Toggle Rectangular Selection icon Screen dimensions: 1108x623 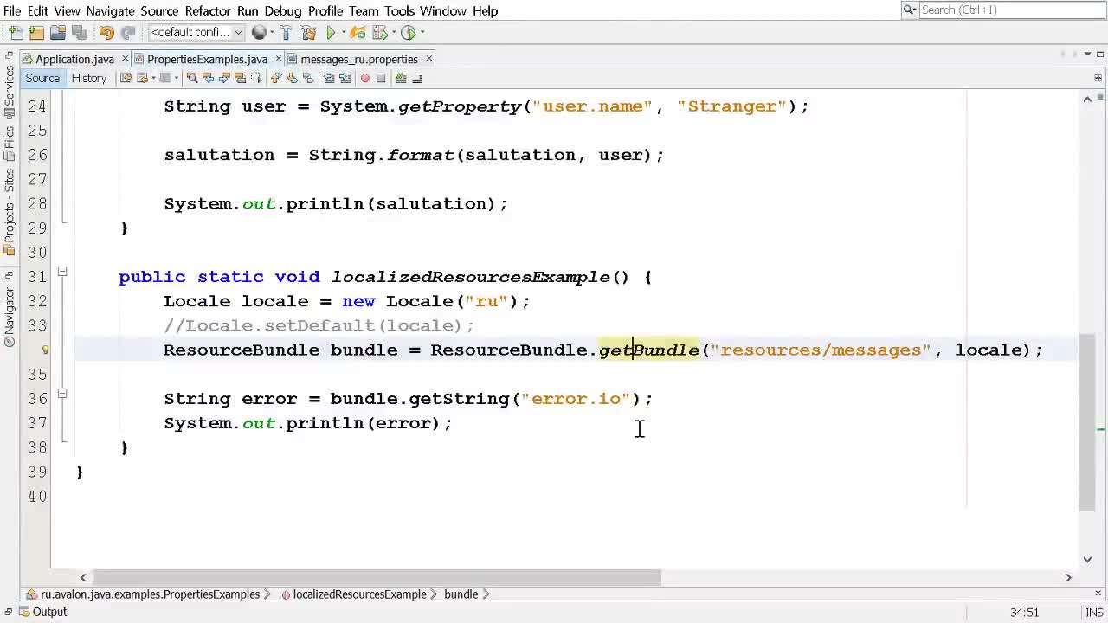(256, 78)
